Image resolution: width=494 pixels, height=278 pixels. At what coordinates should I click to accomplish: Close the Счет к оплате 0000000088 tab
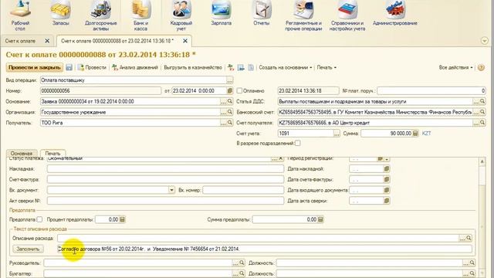click(x=185, y=41)
